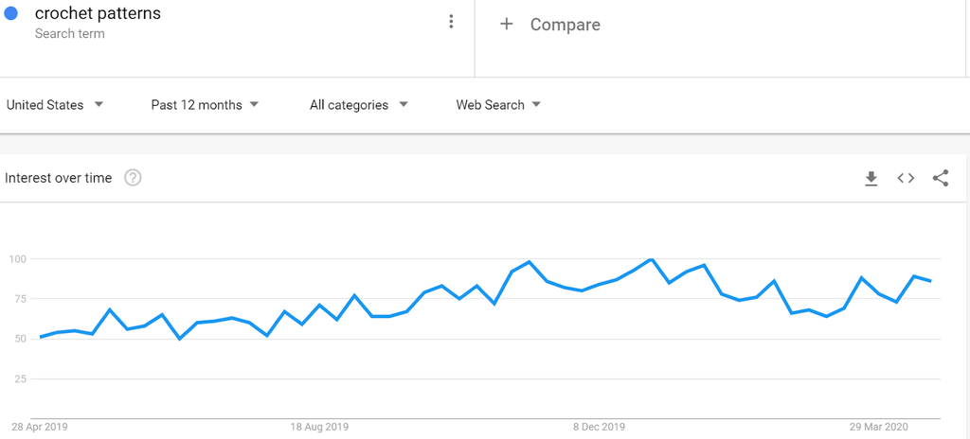Click the embed code icon

point(906,178)
